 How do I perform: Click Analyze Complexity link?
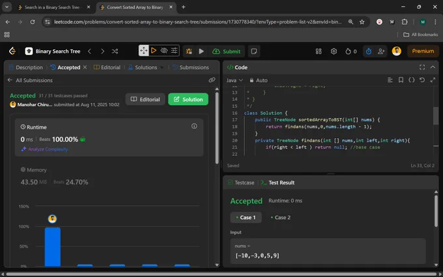pos(44,149)
